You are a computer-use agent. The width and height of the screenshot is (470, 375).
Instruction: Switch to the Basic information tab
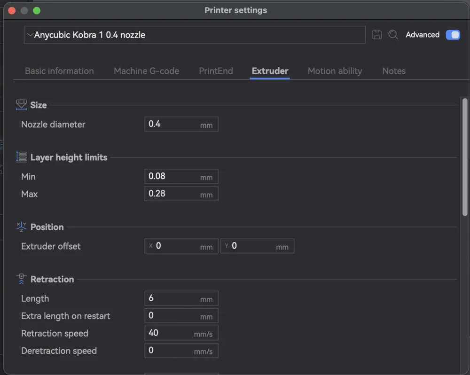coord(59,71)
